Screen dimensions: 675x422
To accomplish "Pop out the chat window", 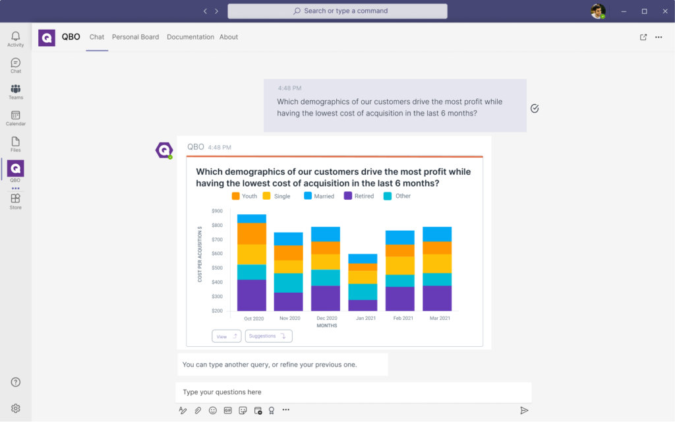I will click(643, 37).
